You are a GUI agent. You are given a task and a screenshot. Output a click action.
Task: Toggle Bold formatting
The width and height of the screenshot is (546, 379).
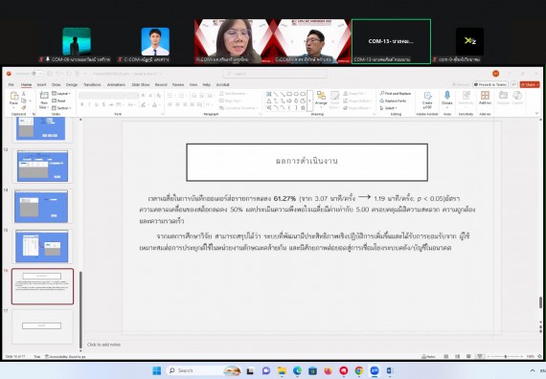(x=82, y=104)
